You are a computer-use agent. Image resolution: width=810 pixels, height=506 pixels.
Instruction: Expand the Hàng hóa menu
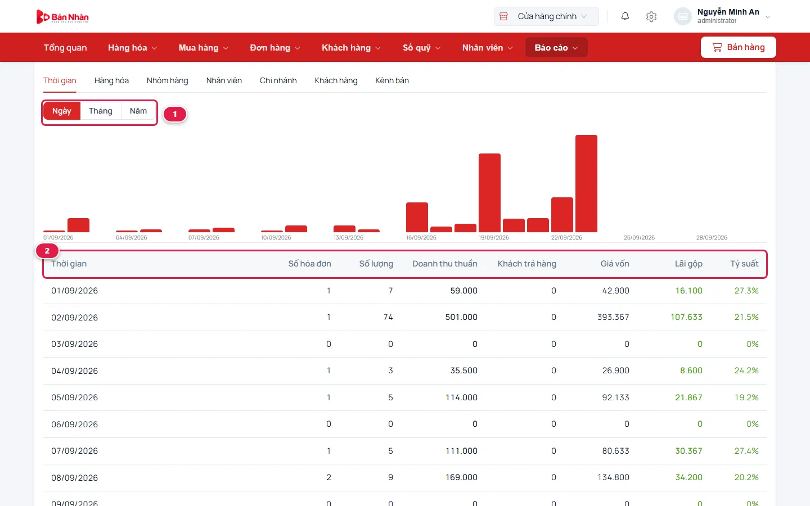point(133,48)
